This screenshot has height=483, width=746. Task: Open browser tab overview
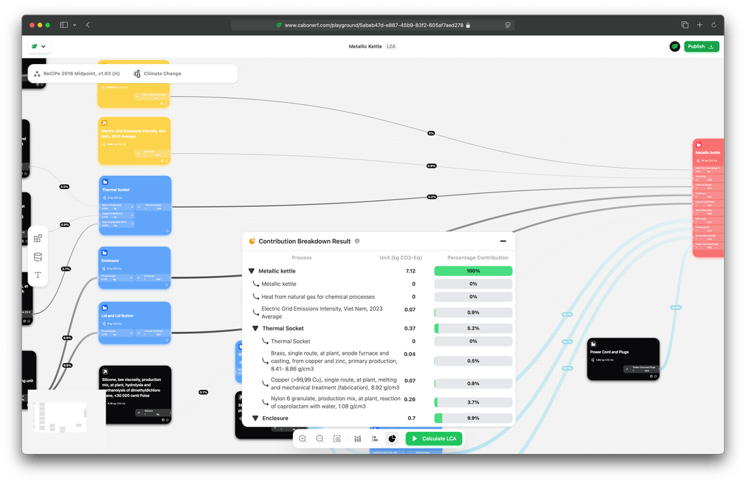tap(685, 25)
